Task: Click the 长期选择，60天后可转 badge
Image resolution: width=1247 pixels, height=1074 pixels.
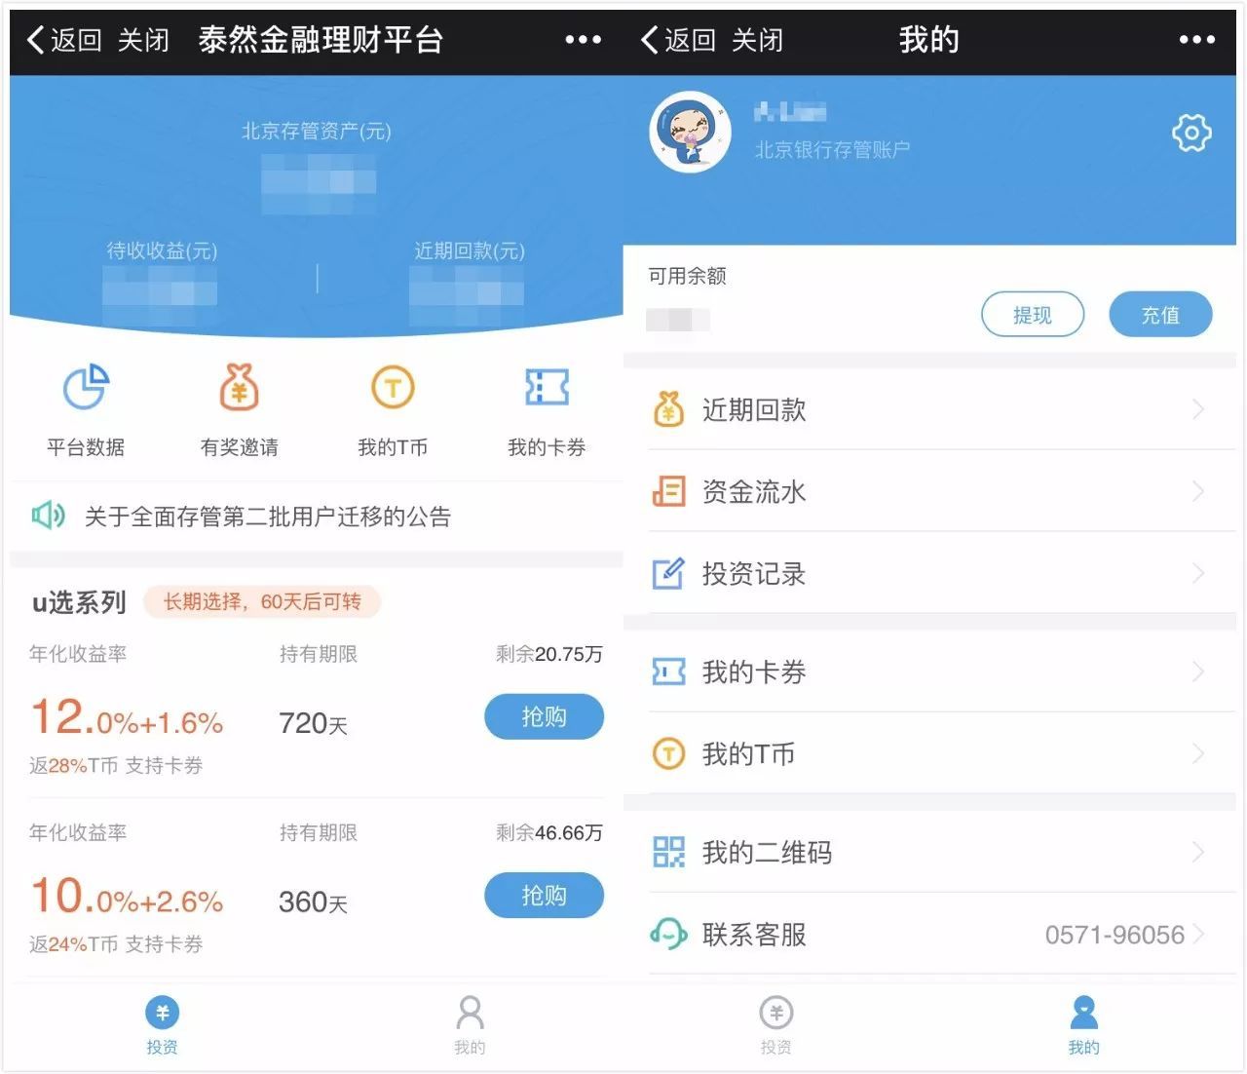Action: pyautogui.click(x=261, y=601)
